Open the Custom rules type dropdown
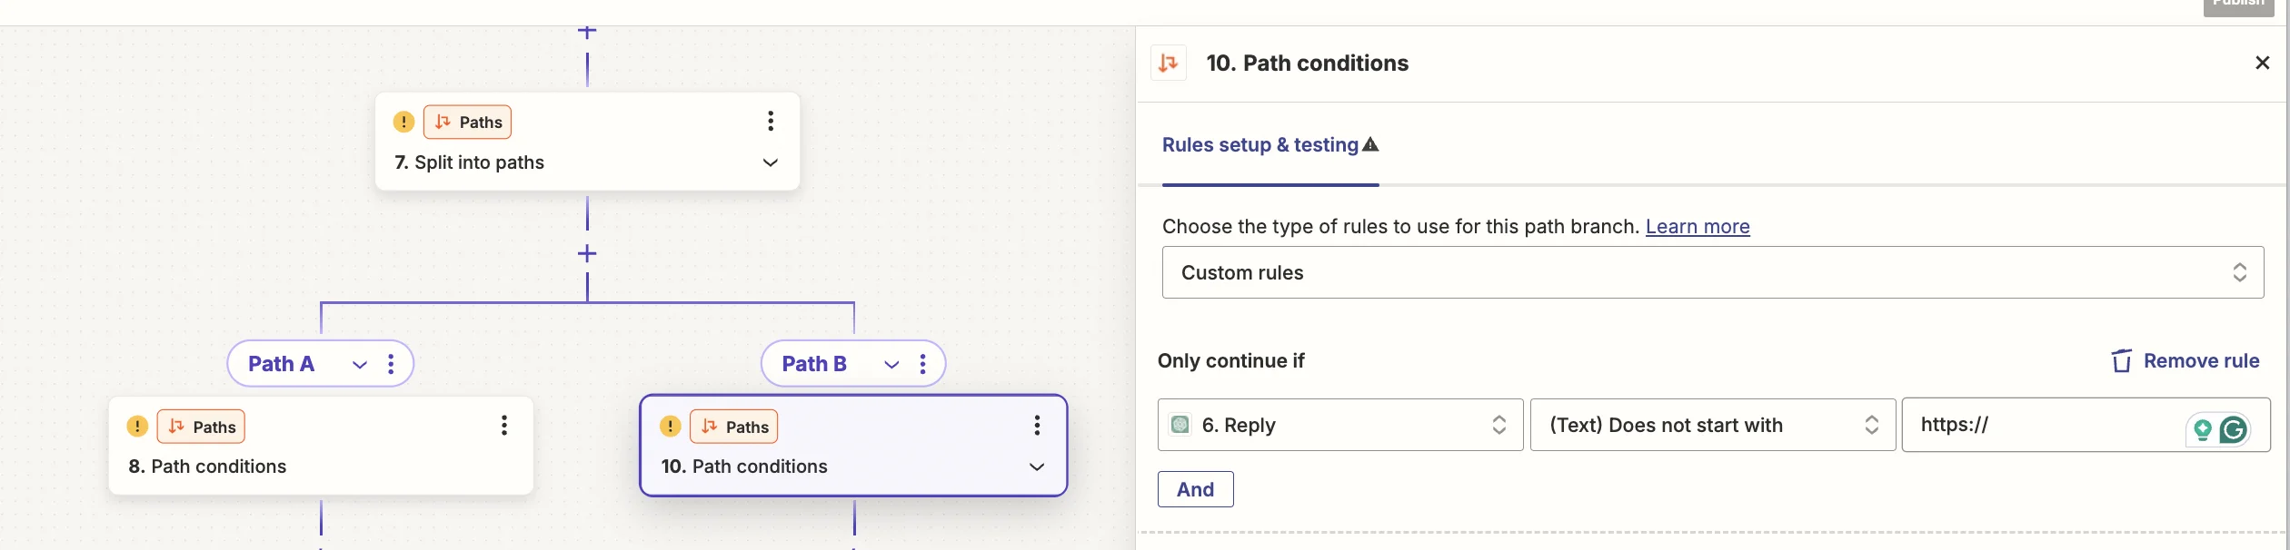Image resolution: width=2290 pixels, height=550 pixels. (1712, 272)
